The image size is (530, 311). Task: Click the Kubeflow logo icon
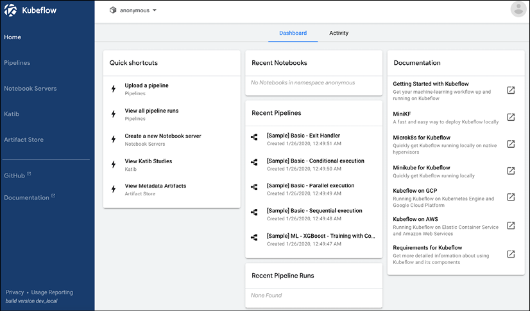(10, 10)
